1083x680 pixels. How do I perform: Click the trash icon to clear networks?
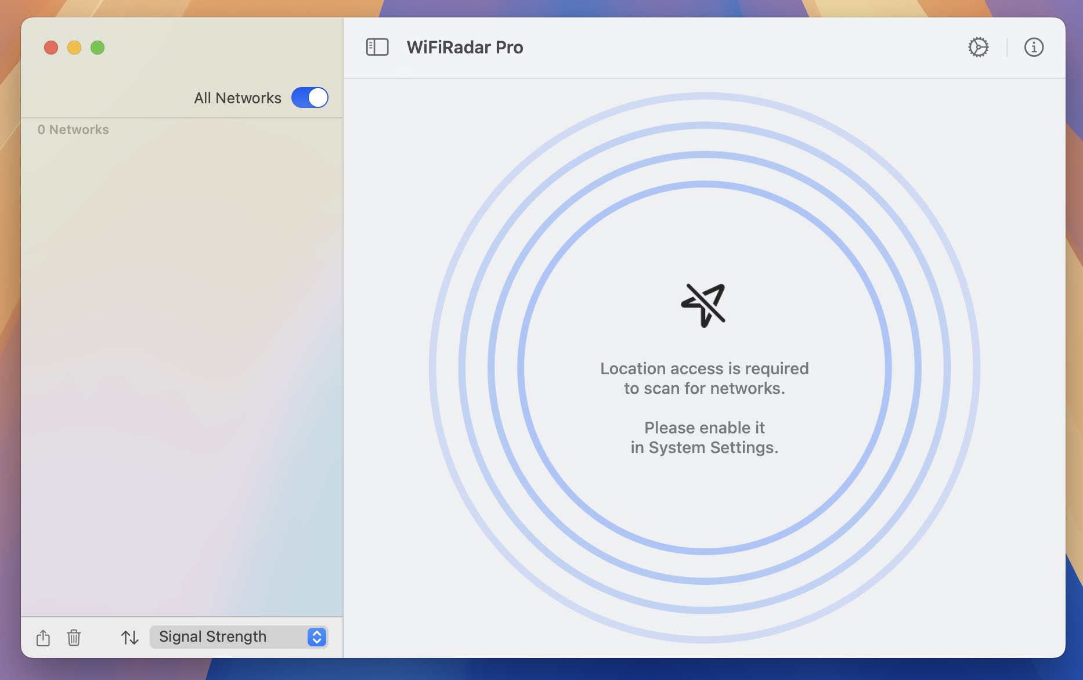tap(74, 637)
